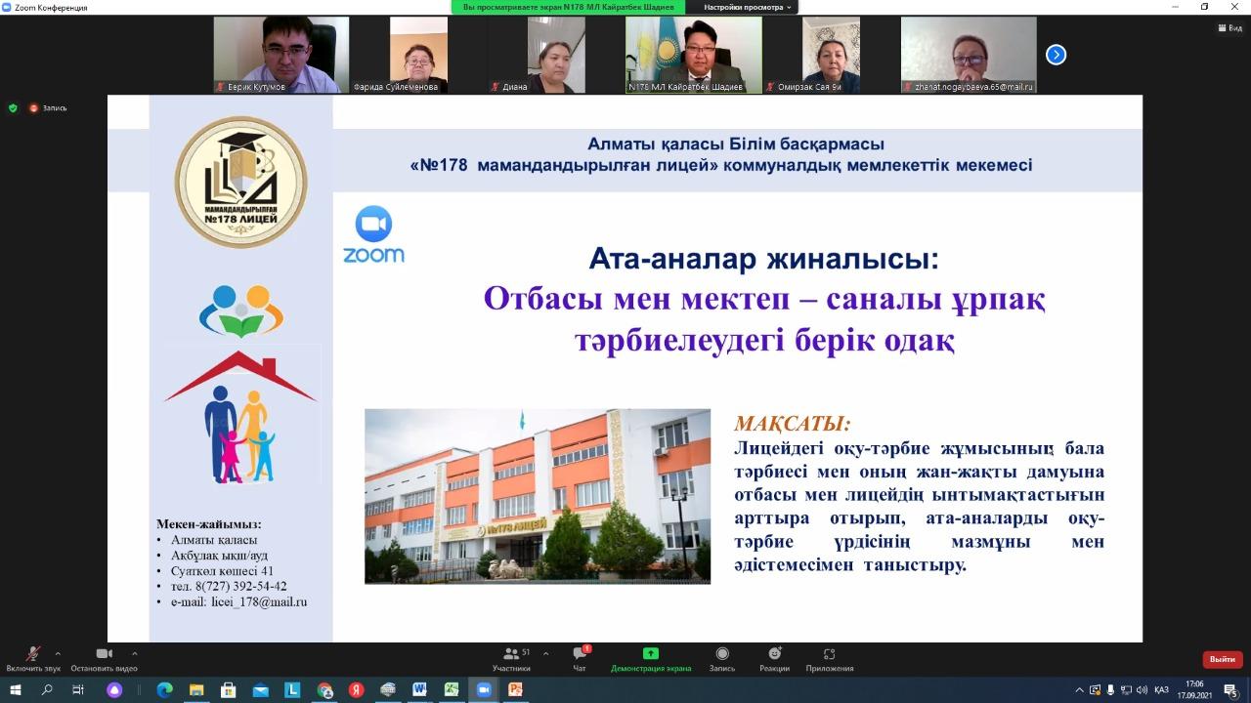1251x703 pixels.
Task: Click the Запись record button
Action: tap(721, 659)
